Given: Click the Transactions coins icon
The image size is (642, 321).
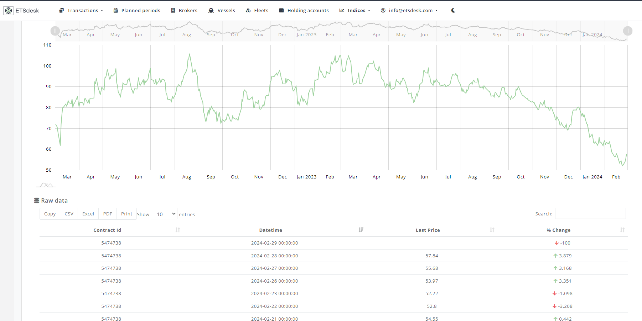Looking at the screenshot, I should [x=61, y=10].
